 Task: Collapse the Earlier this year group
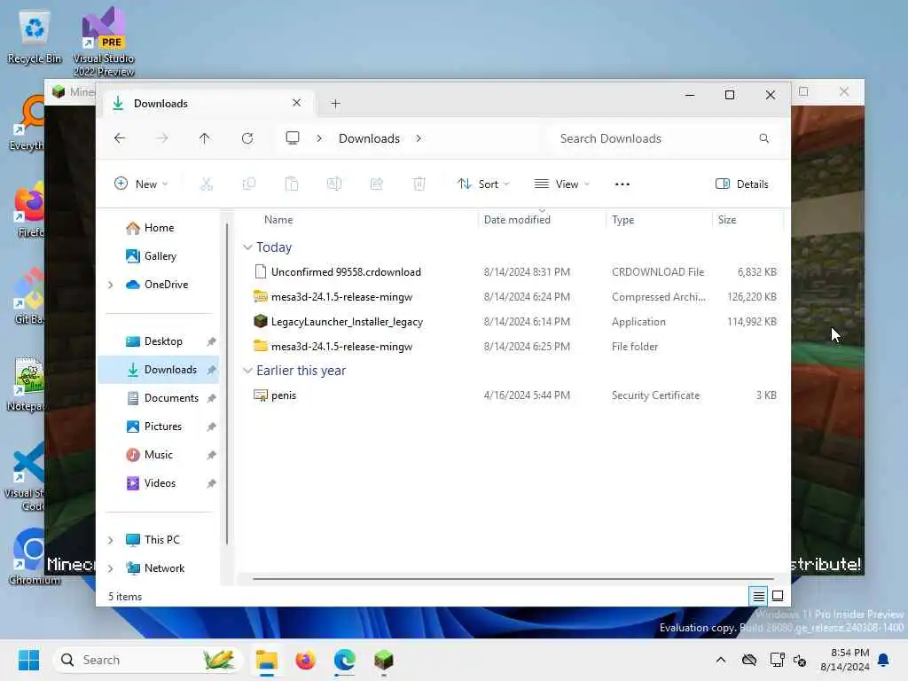click(247, 371)
